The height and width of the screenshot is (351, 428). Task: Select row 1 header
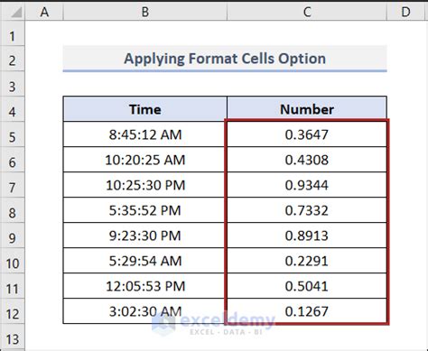(13, 33)
